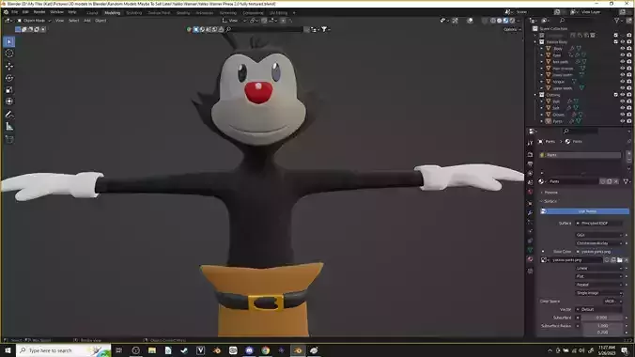The width and height of the screenshot is (635, 357).
Task: Hide the Gloves object in outliner
Action: tap(623, 115)
